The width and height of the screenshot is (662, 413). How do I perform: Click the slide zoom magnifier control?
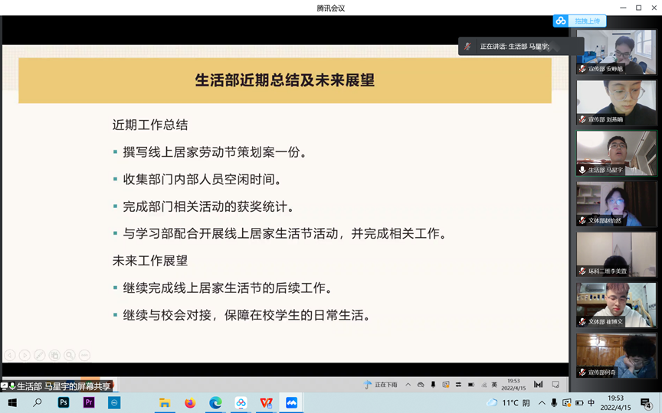tap(70, 355)
